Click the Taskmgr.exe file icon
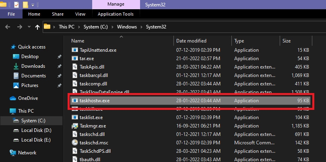The height and width of the screenshot is (162, 326). [x=74, y=126]
